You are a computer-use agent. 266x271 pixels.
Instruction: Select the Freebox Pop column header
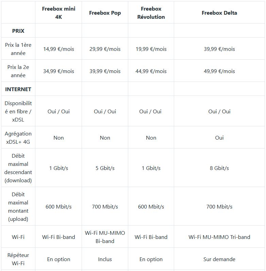(x=105, y=13)
